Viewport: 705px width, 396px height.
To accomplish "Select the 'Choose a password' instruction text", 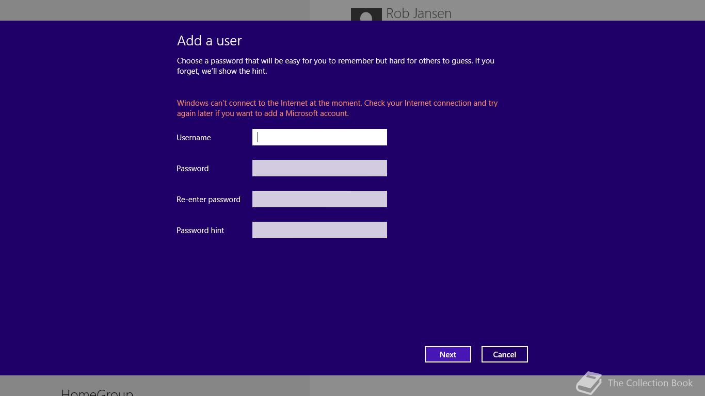I will (x=335, y=66).
